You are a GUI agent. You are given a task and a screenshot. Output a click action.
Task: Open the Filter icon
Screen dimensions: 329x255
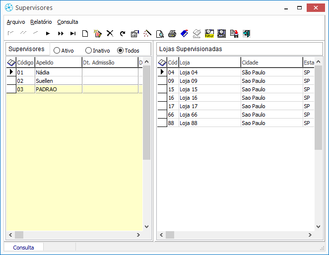[209, 34]
